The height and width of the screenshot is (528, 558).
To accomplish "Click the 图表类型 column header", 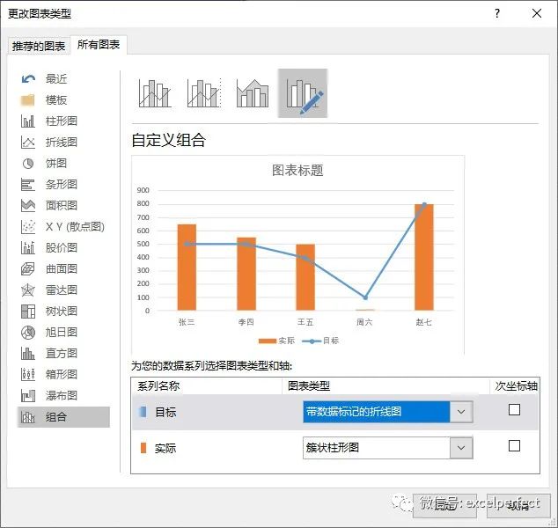I will click(309, 385).
